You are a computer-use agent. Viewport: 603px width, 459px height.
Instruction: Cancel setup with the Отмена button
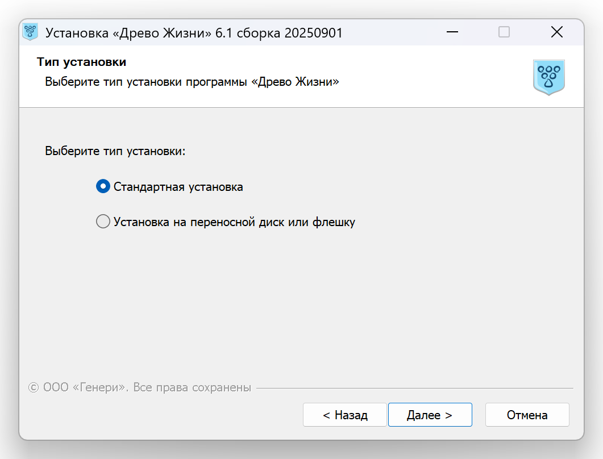[x=527, y=415]
